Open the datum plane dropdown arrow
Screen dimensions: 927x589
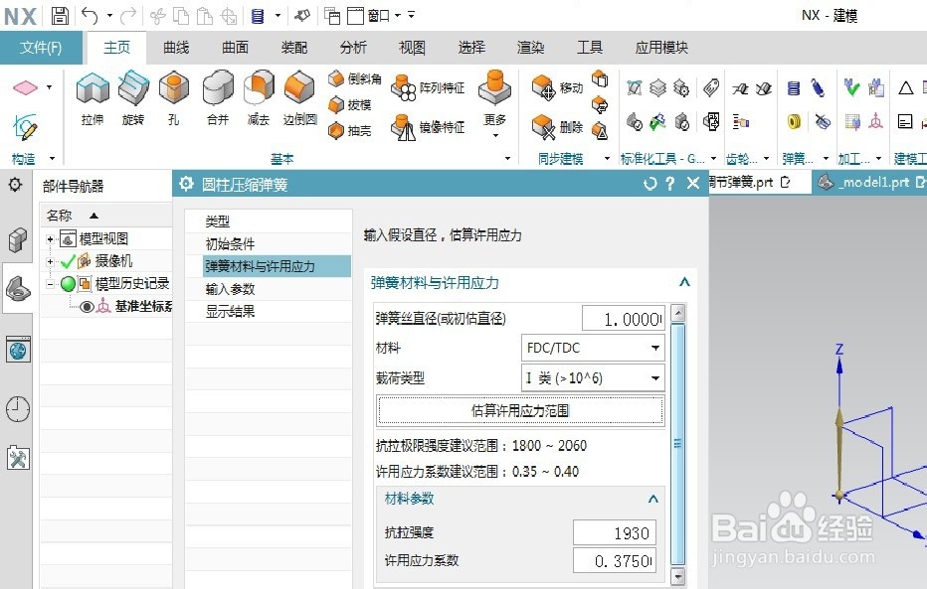point(49,87)
